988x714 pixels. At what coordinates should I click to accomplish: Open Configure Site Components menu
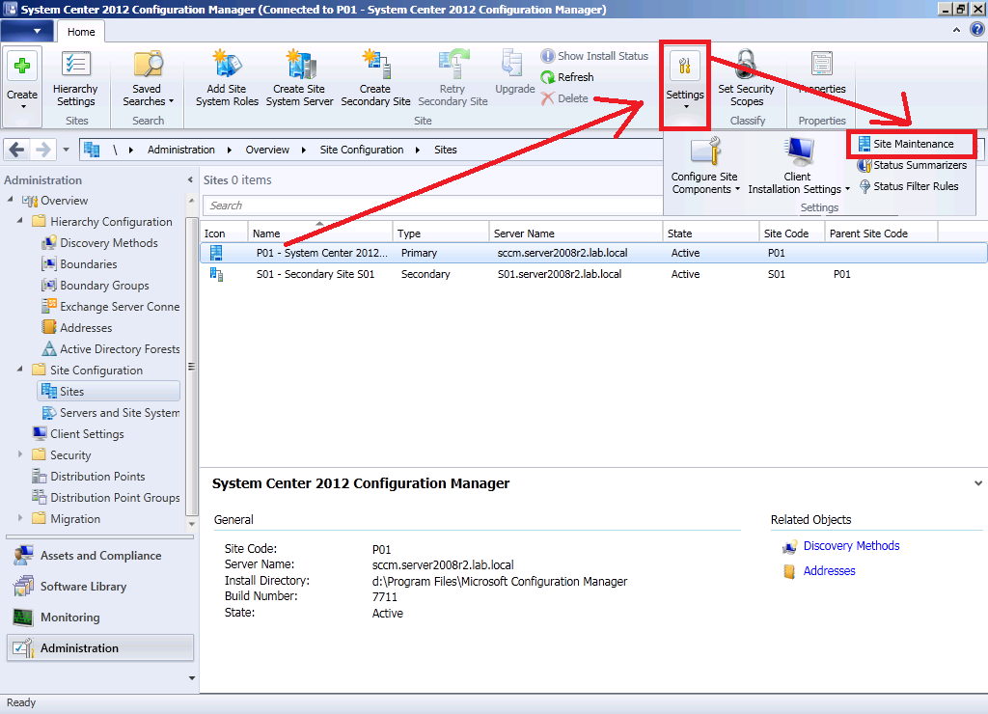pos(705,166)
